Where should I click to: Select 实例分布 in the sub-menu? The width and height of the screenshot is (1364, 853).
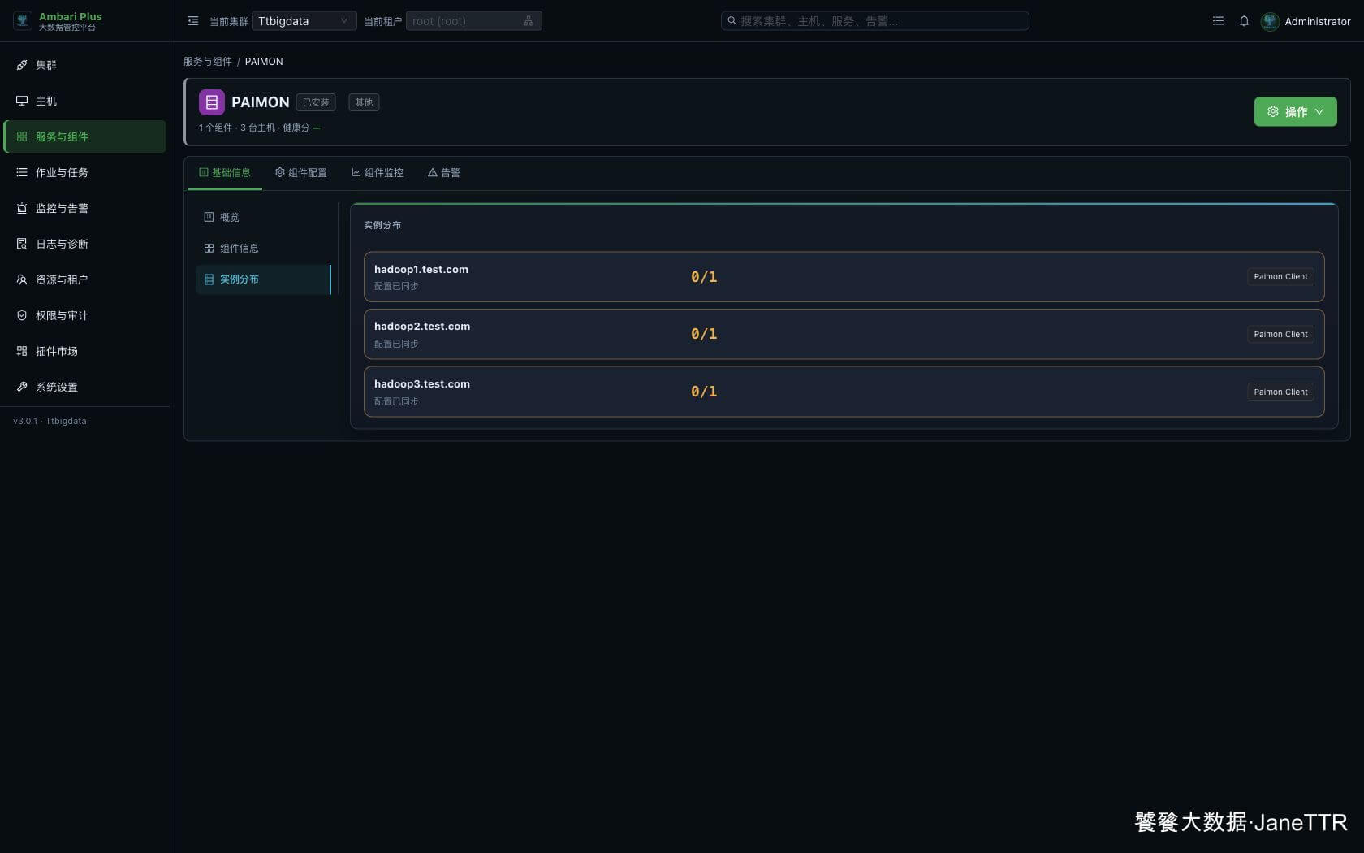[x=263, y=279]
